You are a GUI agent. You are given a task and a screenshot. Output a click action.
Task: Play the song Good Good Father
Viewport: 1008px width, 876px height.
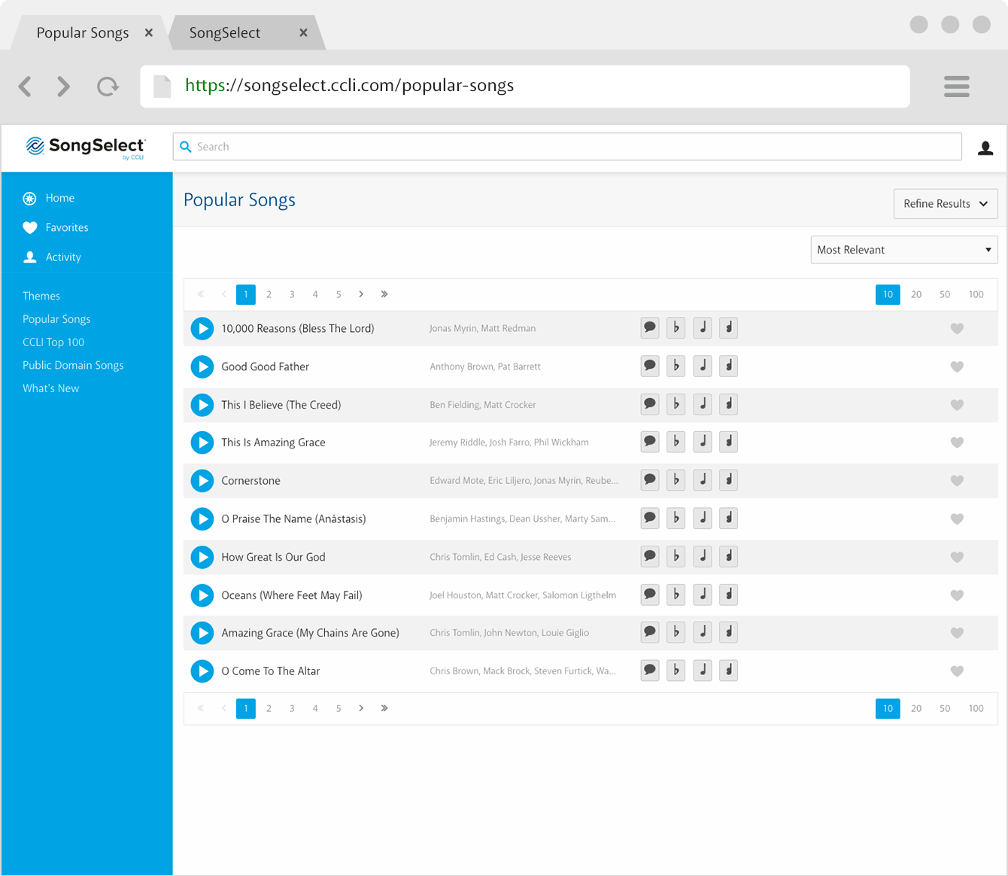click(202, 367)
